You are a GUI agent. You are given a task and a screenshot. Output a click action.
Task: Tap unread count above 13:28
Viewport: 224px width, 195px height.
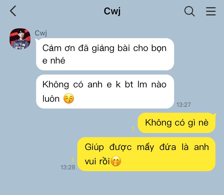point(73,160)
